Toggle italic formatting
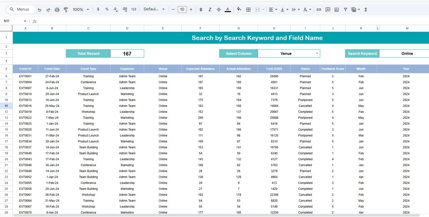 (210, 9)
